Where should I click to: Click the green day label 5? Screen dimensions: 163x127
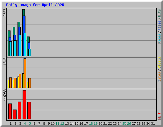(x=30, y=124)
